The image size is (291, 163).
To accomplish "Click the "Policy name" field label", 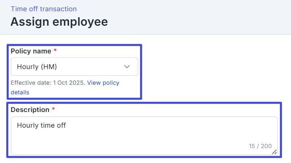I will (31, 51).
